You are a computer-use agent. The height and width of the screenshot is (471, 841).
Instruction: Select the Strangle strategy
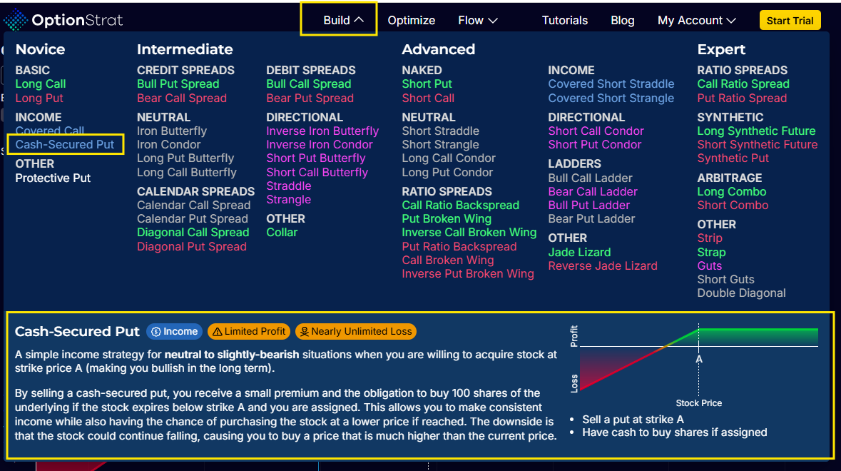click(x=289, y=200)
